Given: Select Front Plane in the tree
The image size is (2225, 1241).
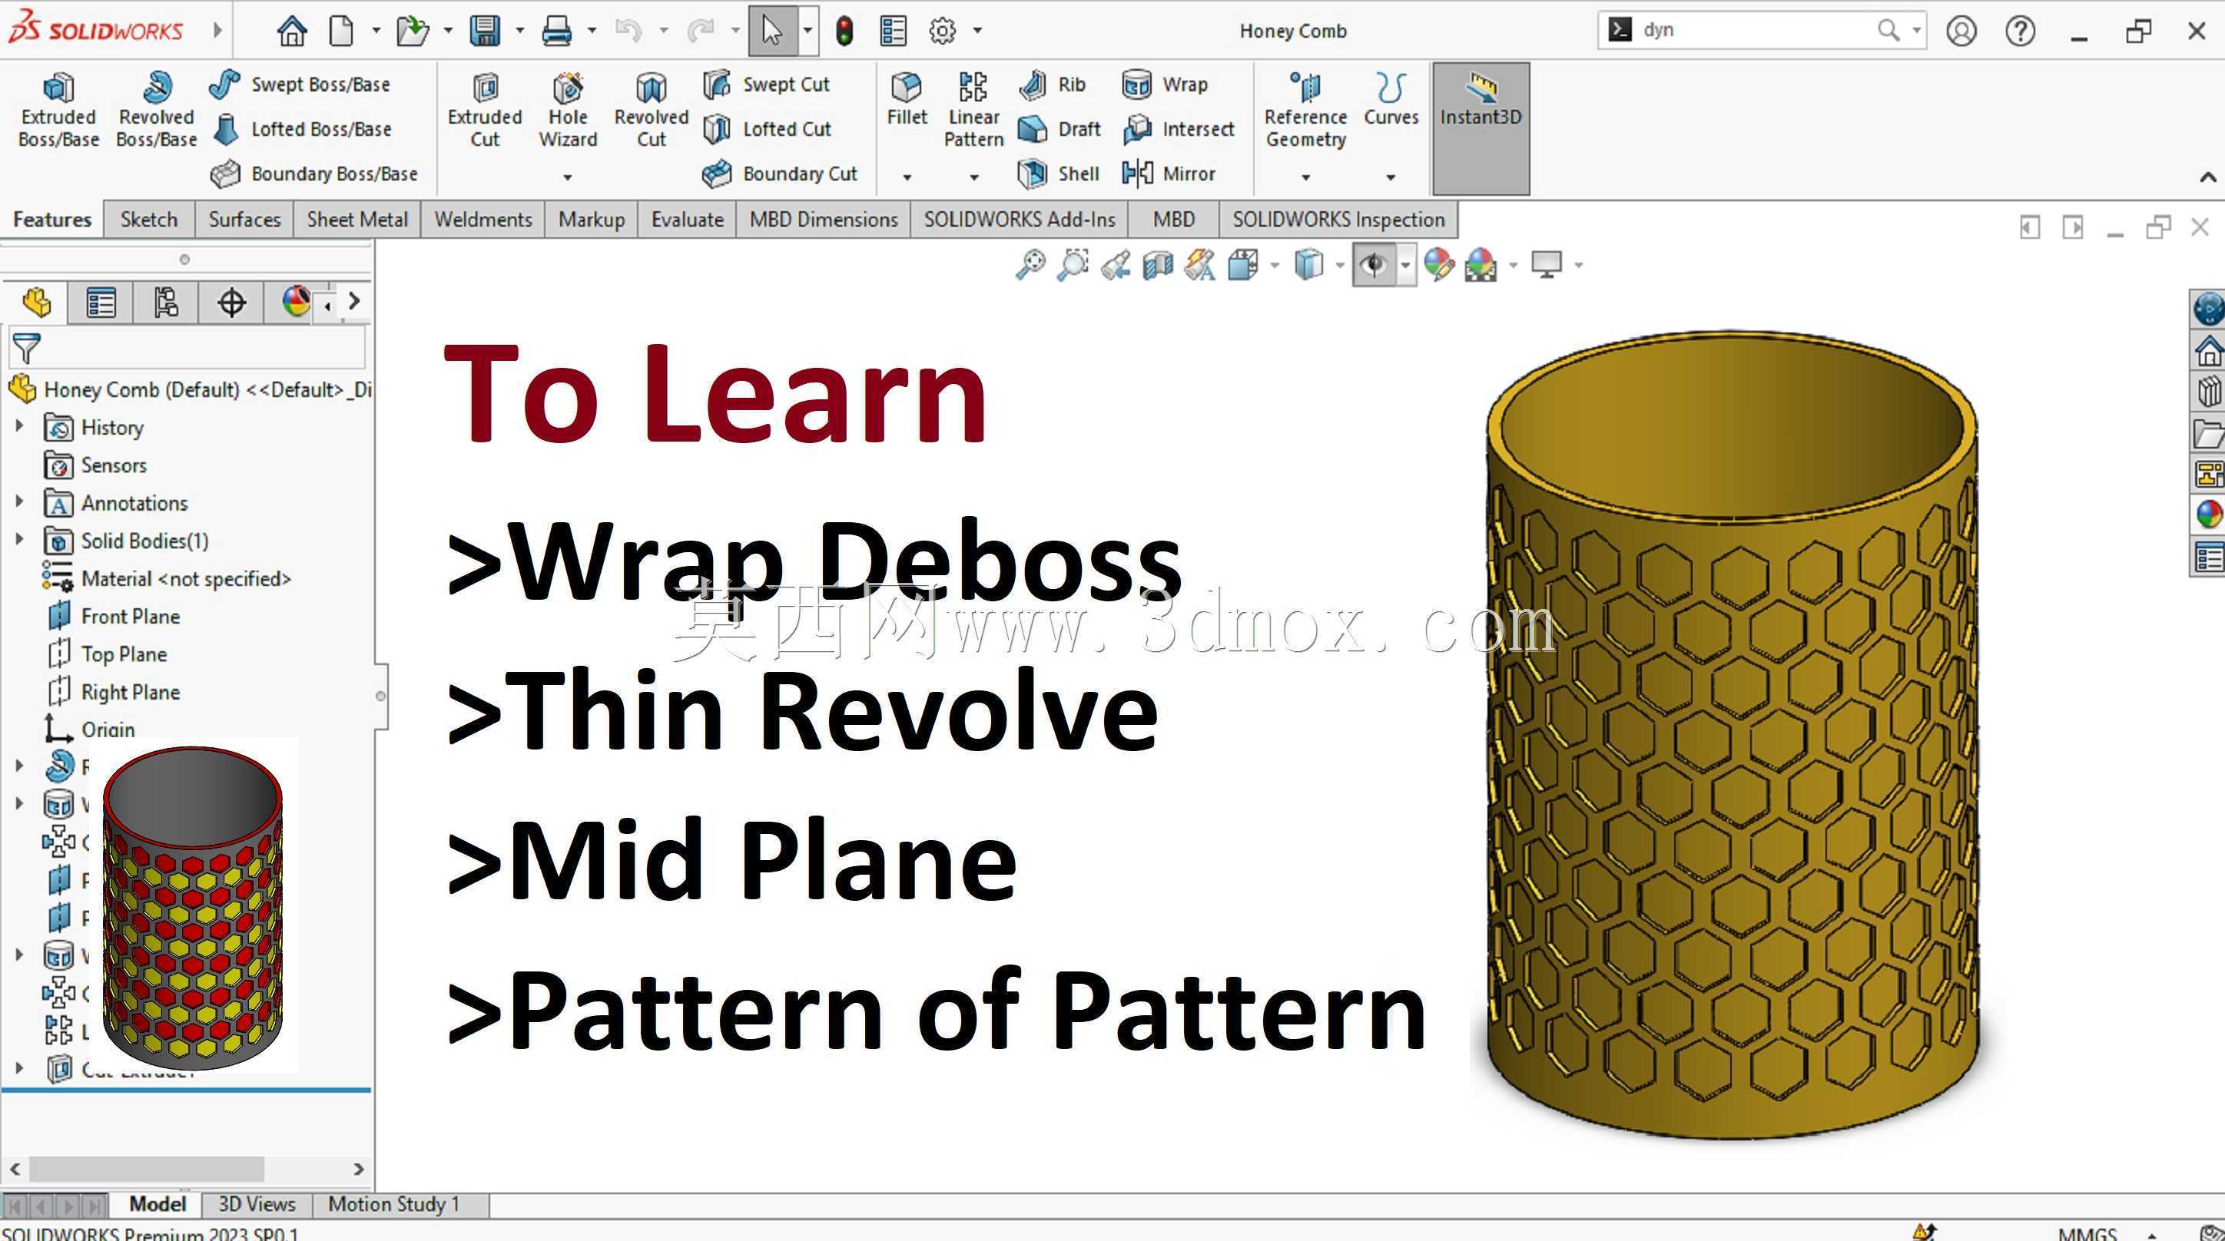Looking at the screenshot, I should (x=131, y=616).
